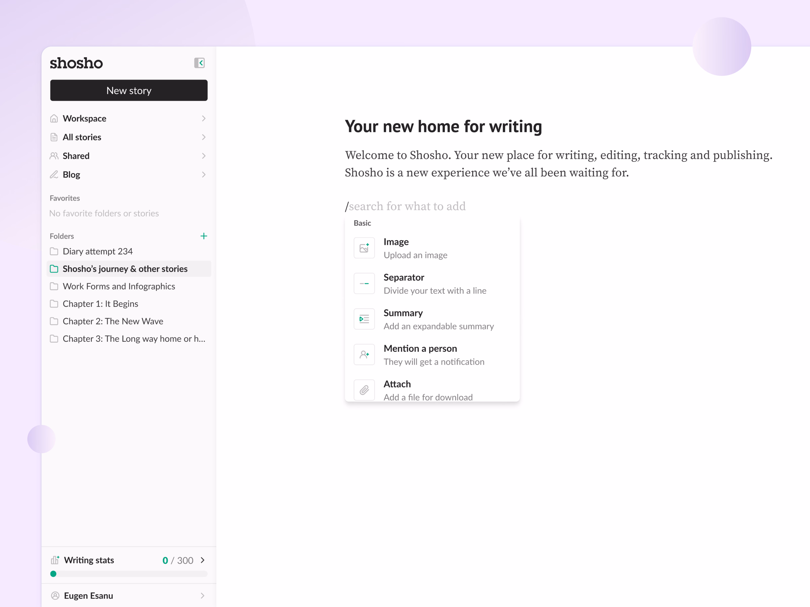Screen dimensions: 810x607
Task: Open Writing stats details chevron
Action: click(x=202, y=560)
